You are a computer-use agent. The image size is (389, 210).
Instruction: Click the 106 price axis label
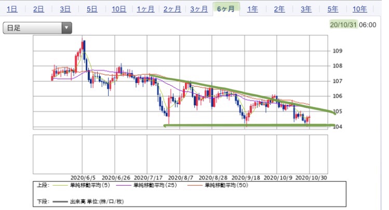pyautogui.click(x=338, y=96)
